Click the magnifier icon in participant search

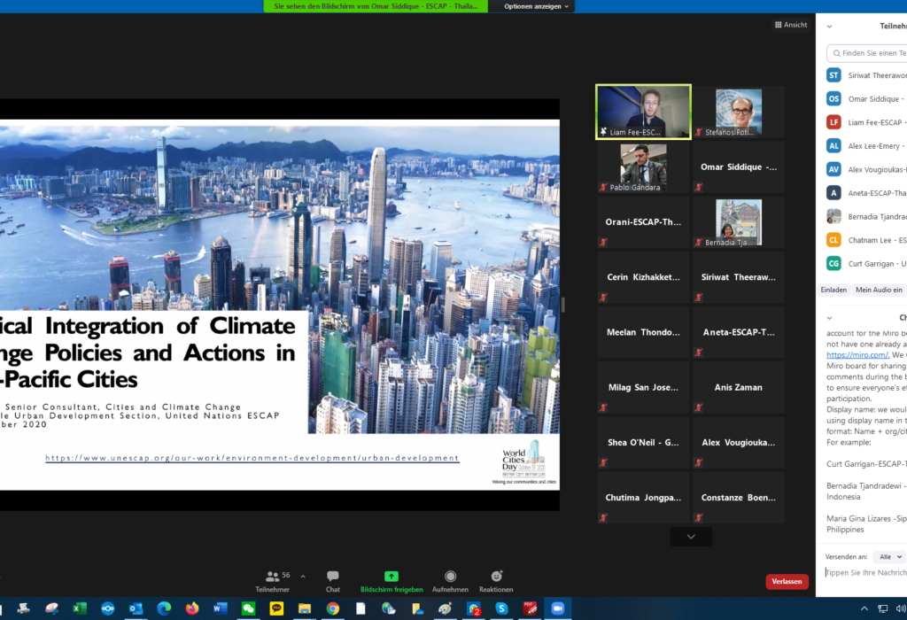click(x=836, y=53)
